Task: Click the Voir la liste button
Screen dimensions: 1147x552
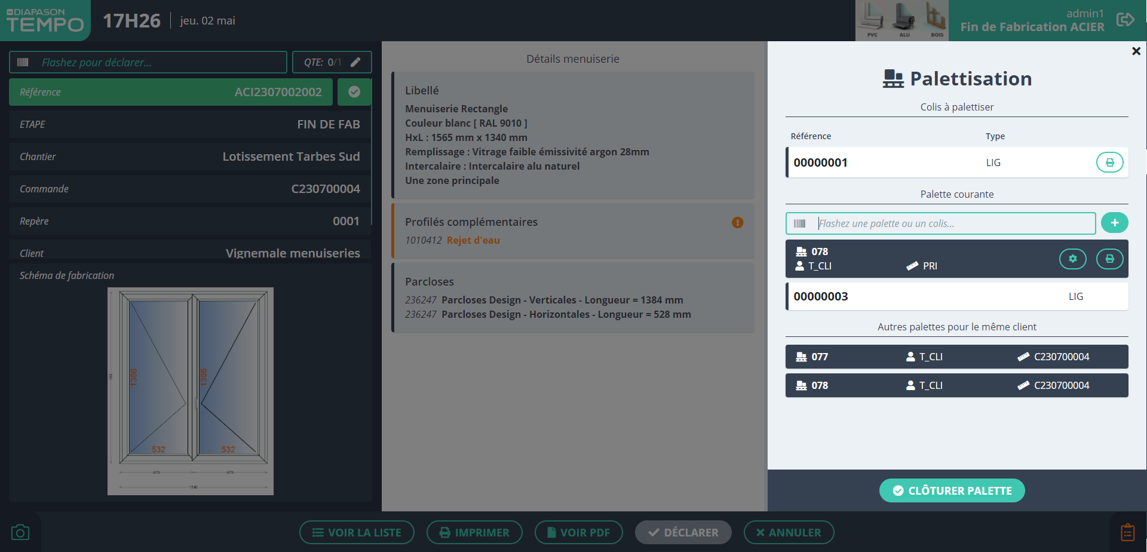Action: click(357, 532)
